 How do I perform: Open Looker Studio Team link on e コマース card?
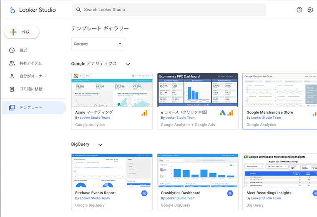[180, 118]
